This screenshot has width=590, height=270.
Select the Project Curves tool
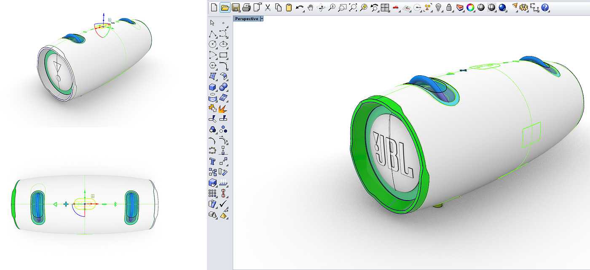pos(213,97)
